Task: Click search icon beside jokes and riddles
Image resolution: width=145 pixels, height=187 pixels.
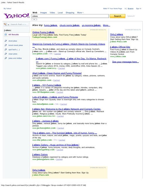Action: pyautogui.click(x=6, y=58)
